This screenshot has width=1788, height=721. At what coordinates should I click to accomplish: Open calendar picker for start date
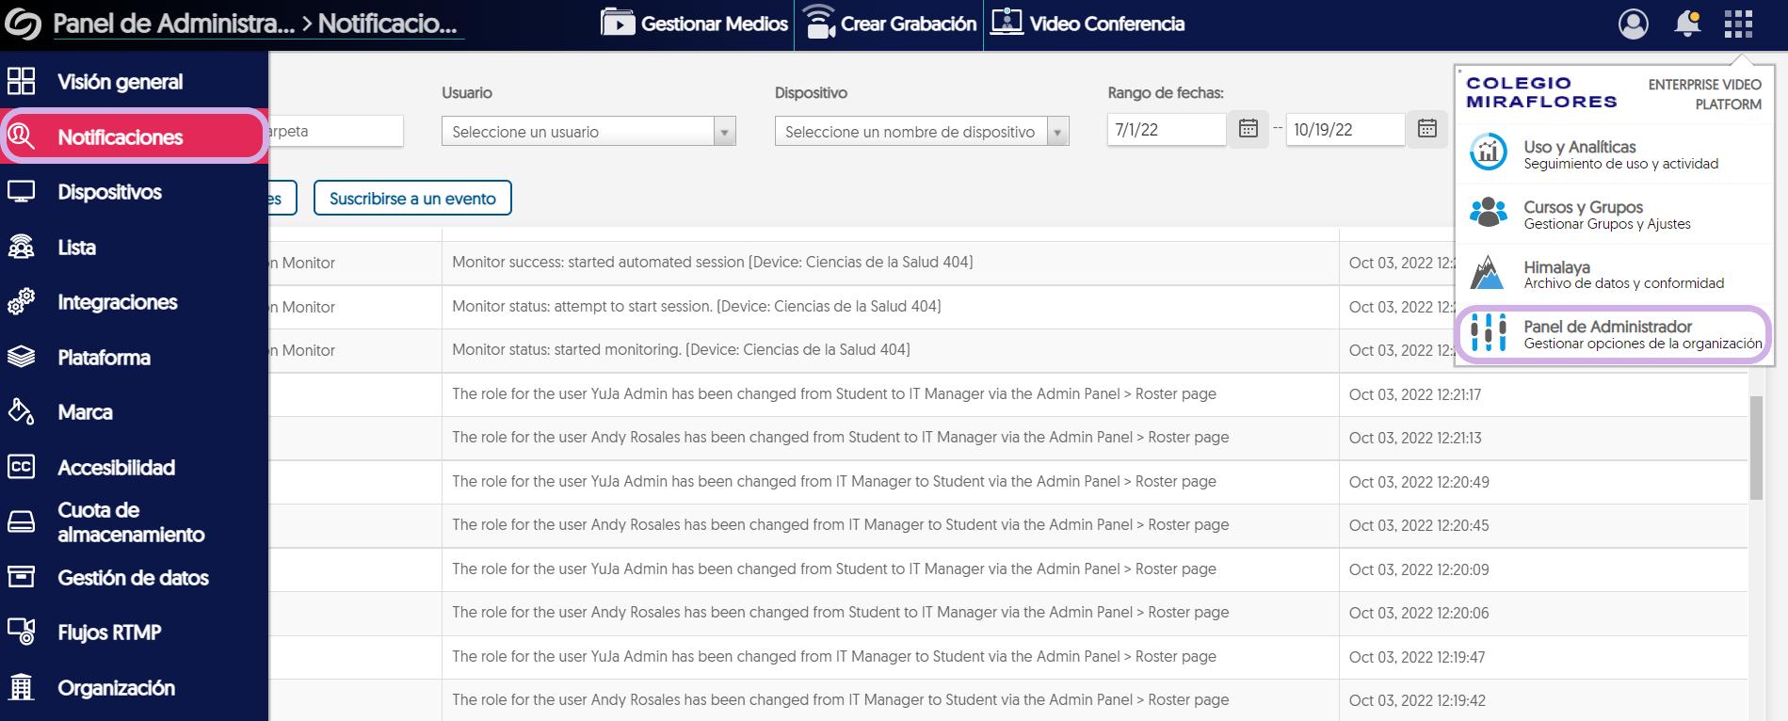click(x=1248, y=129)
